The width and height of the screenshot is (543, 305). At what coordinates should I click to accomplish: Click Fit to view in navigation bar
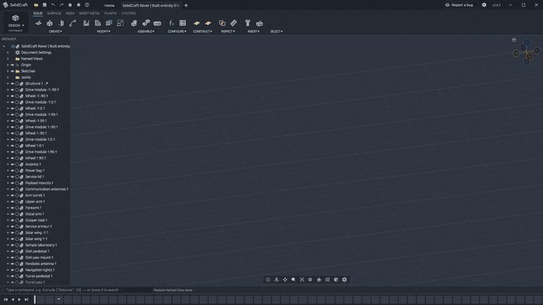302,280
